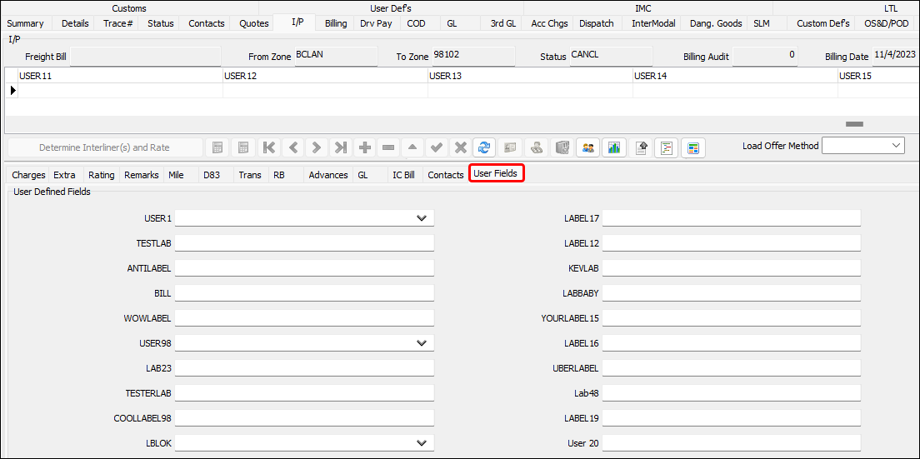Open the USER1 dropdown list

[x=422, y=218]
